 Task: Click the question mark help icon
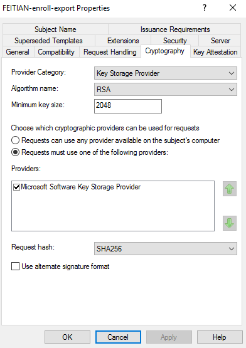pos(205,8)
